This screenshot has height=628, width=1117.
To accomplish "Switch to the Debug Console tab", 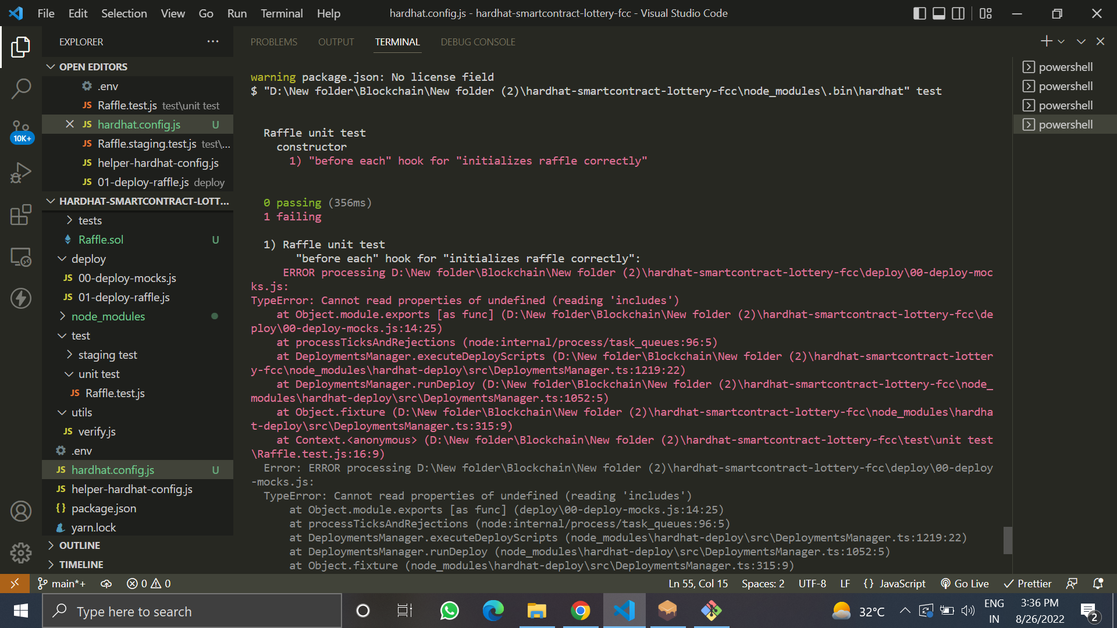I will [478, 42].
